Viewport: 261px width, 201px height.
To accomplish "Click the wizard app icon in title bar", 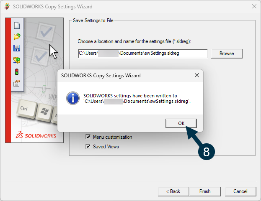I will click(x=7, y=6).
